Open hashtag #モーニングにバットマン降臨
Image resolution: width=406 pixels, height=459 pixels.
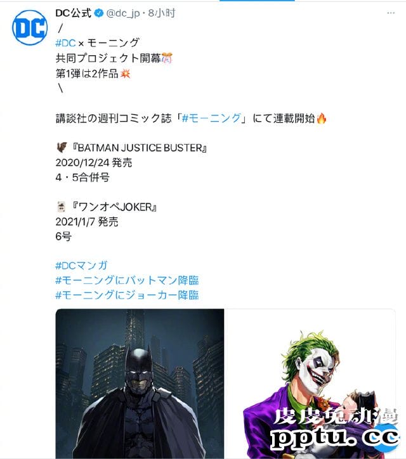pos(127,280)
